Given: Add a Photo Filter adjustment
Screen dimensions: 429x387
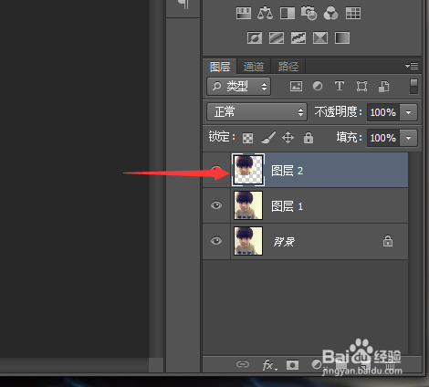Looking at the screenshot, I should 309,14.
